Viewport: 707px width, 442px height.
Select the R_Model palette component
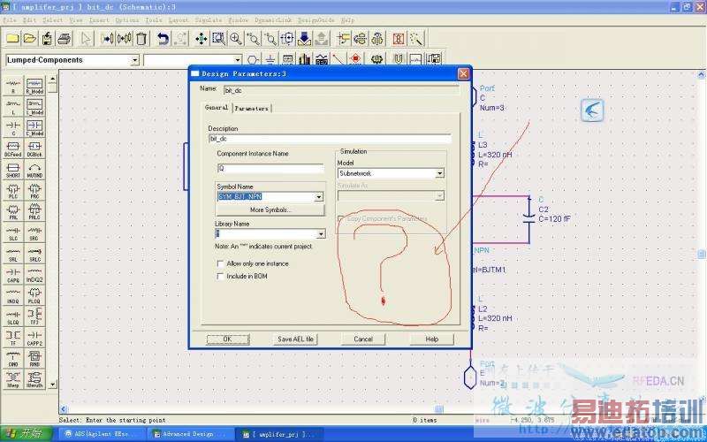point(34,85)
